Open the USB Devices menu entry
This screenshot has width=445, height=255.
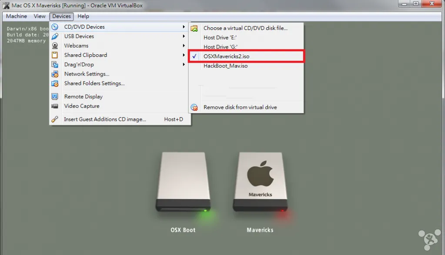[x=119, y=36]
